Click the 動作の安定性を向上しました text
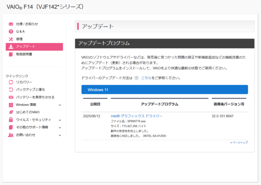Image resolution: width=261 pixels, height=185 pixels. point(129,131)
